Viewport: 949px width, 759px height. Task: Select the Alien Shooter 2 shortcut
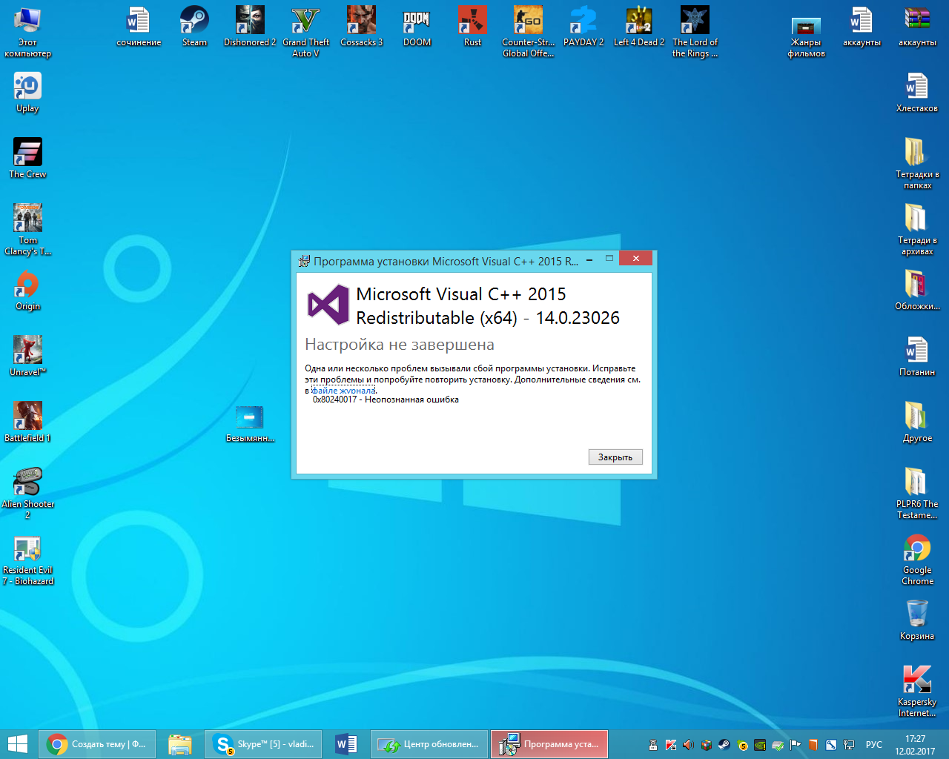tap(27, 494)
